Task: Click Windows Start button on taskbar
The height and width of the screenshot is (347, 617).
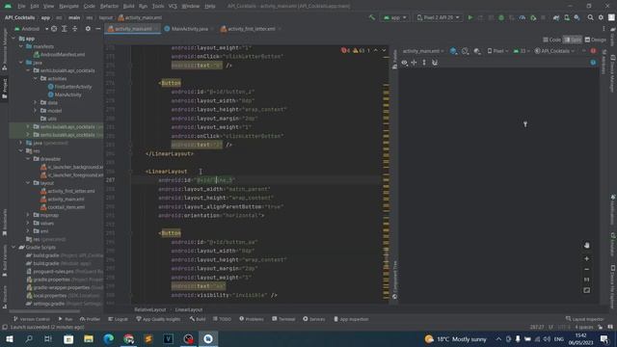Action: point(9,338)
